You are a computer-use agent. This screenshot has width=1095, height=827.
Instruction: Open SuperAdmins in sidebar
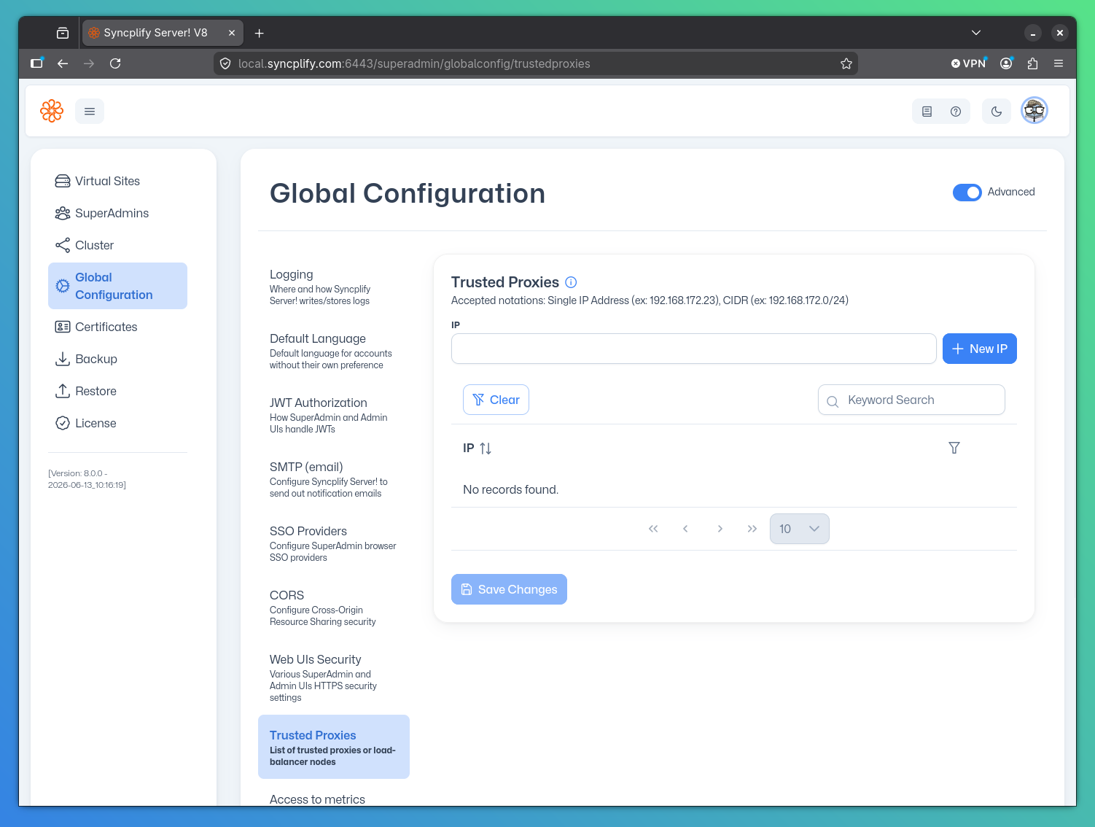pyautogui.click(x=117, y=213)
